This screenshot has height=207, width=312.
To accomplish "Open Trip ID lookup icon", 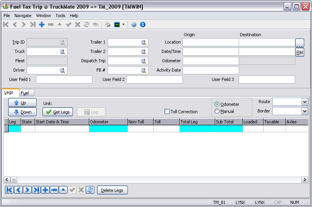I will pos(62,42).
